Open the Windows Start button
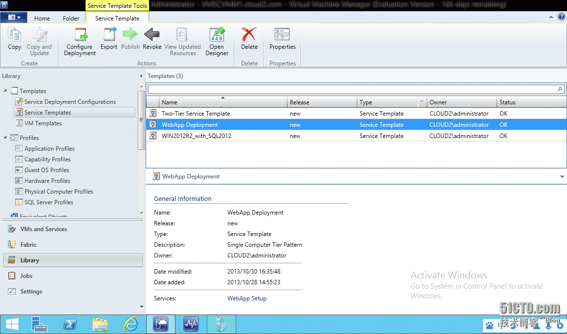This screenshot has width=567, height=334. (12, 324)
